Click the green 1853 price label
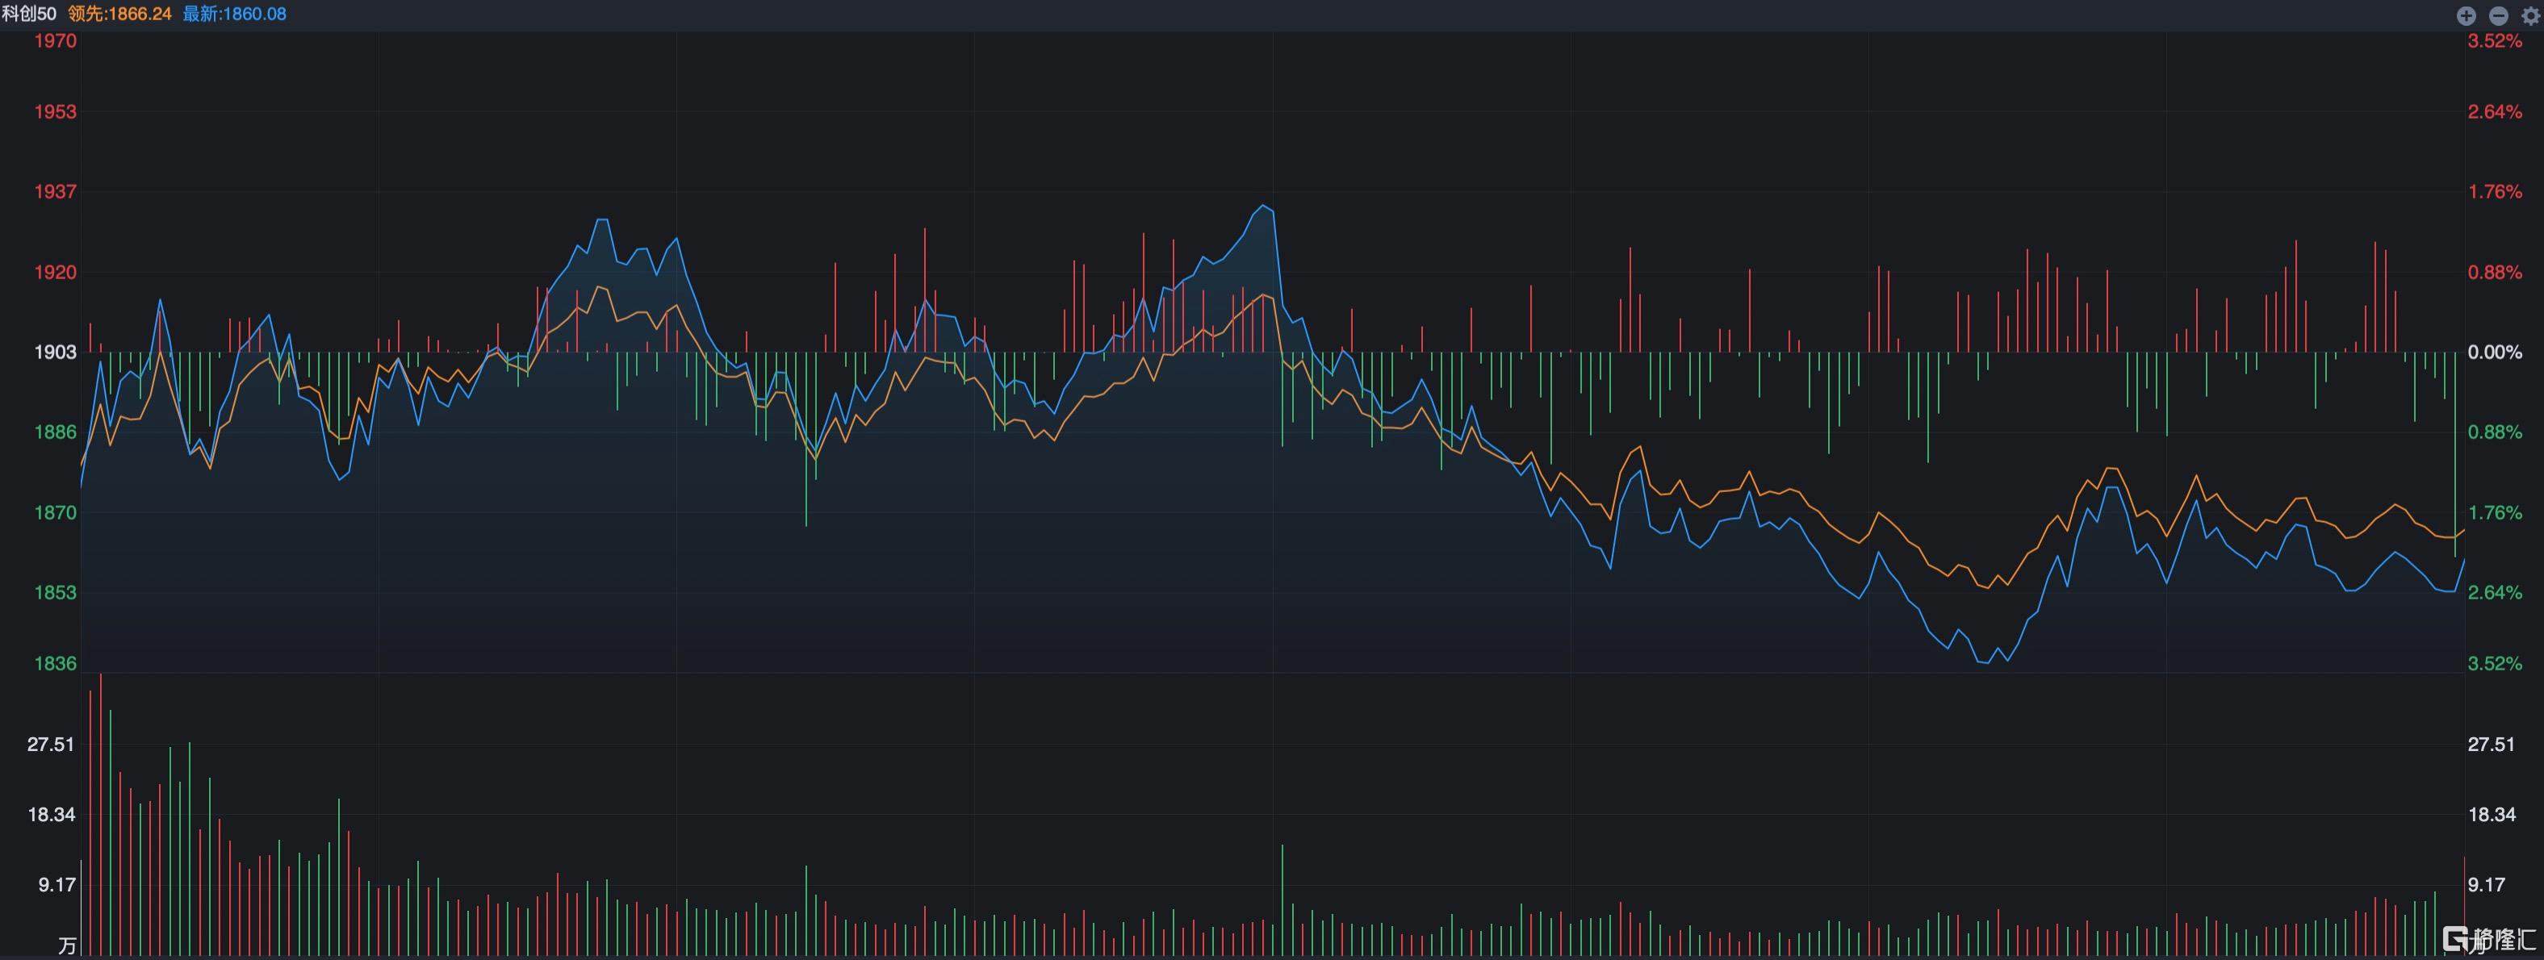The height and width of the screenshot is (960, 2544). [x=56, y=592]
